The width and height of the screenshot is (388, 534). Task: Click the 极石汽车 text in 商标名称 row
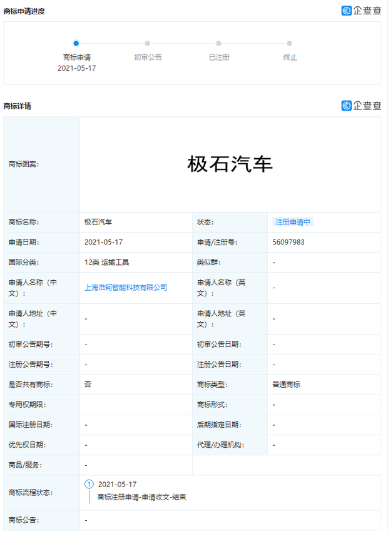[98, 222]
